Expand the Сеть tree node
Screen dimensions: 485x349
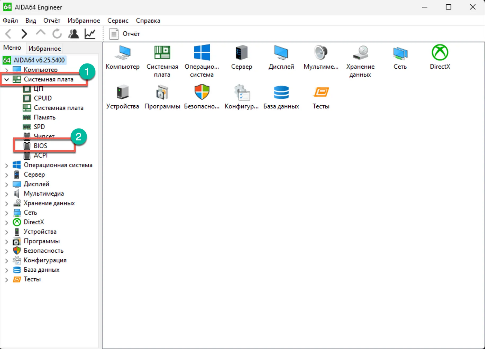coord(7,213)
